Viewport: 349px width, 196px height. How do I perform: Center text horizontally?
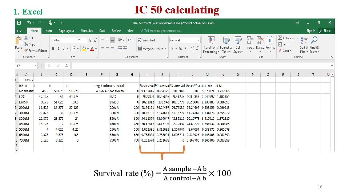coord(107,48)
